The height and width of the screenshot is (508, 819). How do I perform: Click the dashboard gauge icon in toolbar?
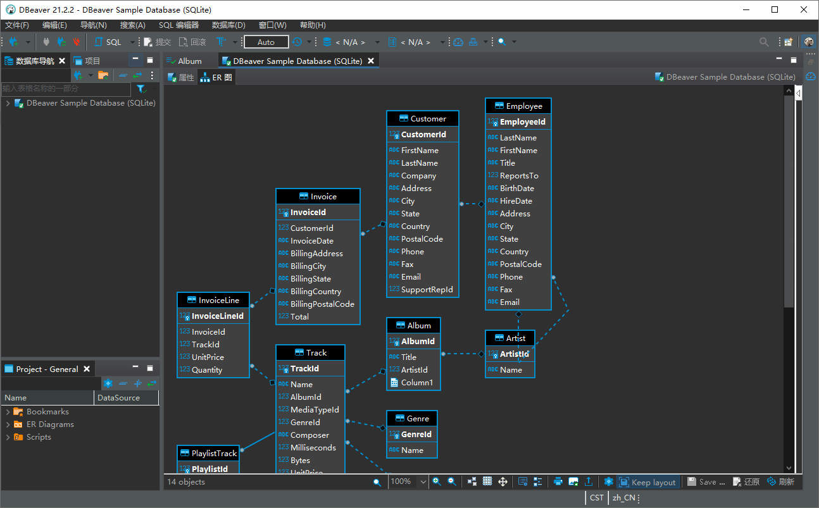458,42
